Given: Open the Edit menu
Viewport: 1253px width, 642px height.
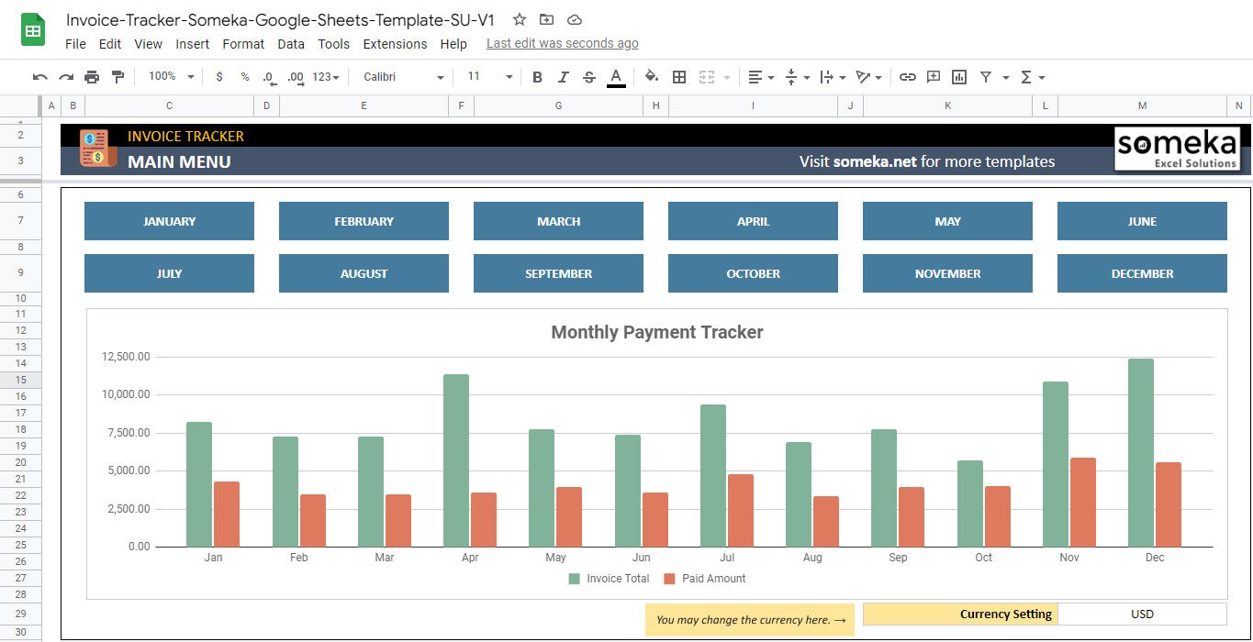Looking at the screenshot, I should tap(110, 44).
